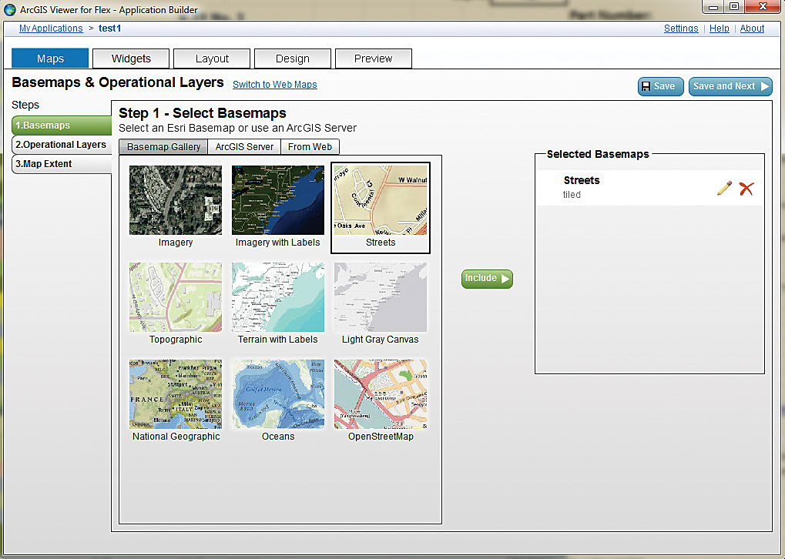Choose the Imagery with Labels basemap
Image resolution: width=785 pixels, height=559 pixels.
(277, 200)
